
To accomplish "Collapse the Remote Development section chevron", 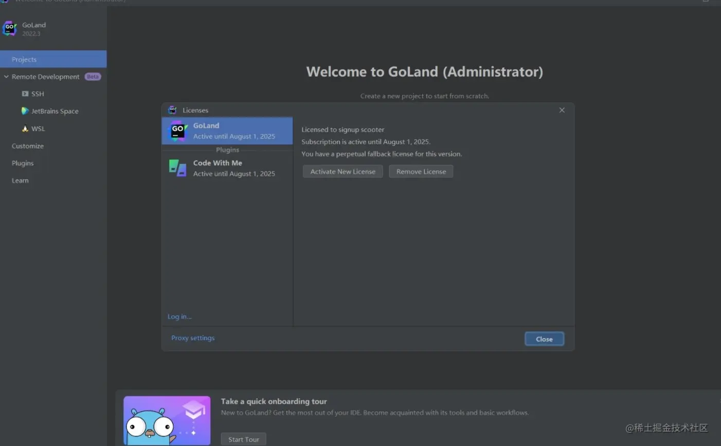I will click(6, 77).
